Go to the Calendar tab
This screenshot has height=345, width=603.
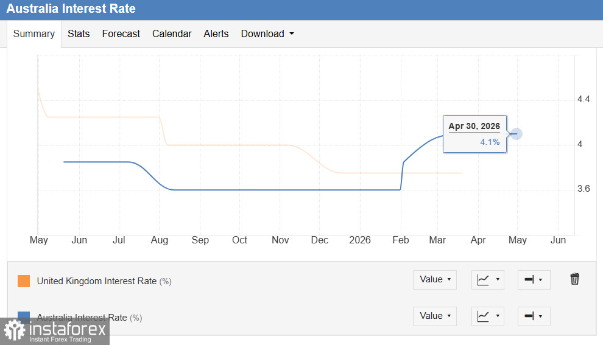point(172,34)
